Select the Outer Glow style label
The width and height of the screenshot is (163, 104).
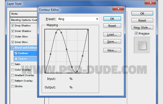[21, 36]
